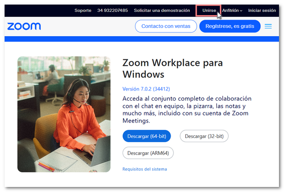Open Requisitos del sistema link
Screen dimensions: 284x192
pos(145,169)
